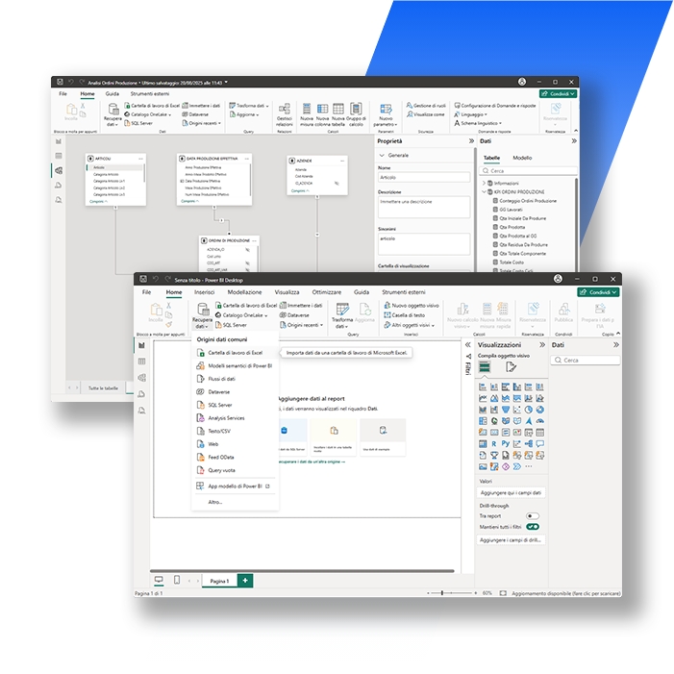Add a new page with the plus button
This screenshot has height=674, width=674.
point(245,581)
